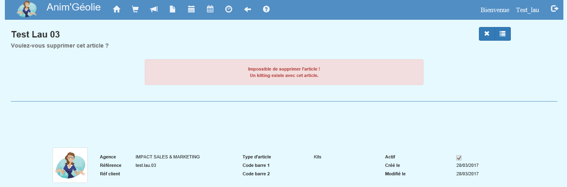This screenshot has height=187, width=567.
Task: Click the reference value test.lau.03
Action: coord(146,165)
